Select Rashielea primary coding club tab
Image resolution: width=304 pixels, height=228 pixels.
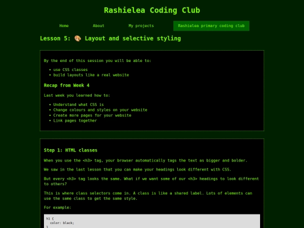click(211, 26)
